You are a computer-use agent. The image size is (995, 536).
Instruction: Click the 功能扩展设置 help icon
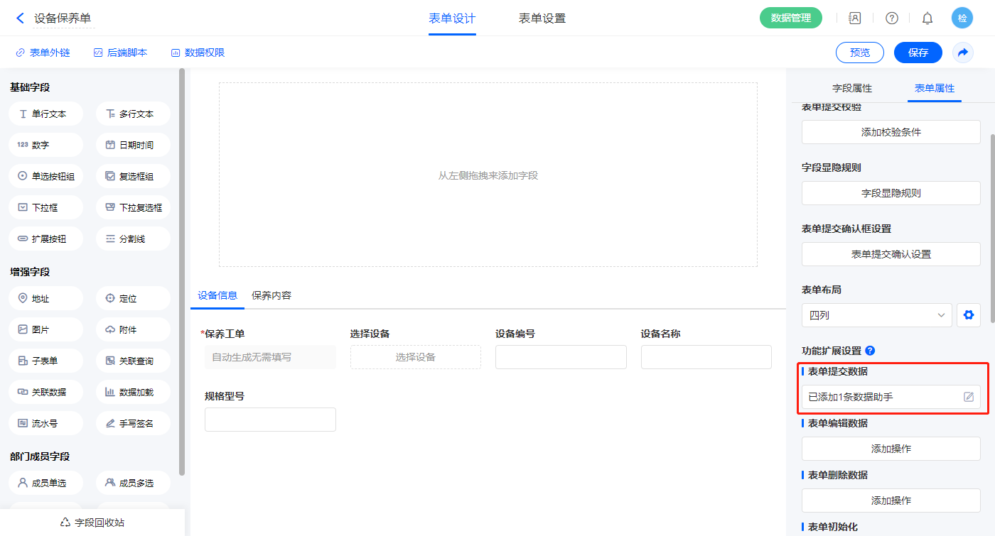(x=870, y=351)
